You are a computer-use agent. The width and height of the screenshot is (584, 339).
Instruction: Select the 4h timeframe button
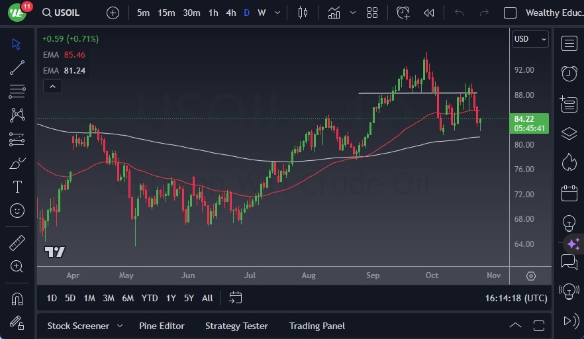(230, 13)
